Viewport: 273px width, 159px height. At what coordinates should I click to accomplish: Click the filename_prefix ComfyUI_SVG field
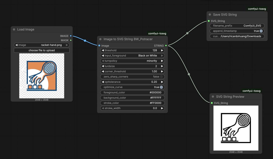click(x=237, y=26)
